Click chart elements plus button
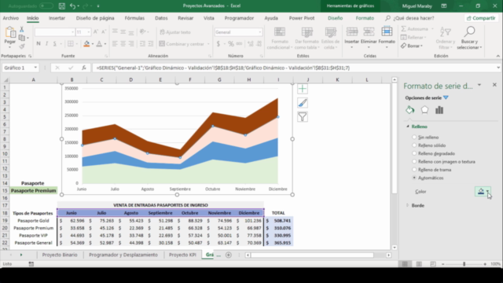 point(302,89)
